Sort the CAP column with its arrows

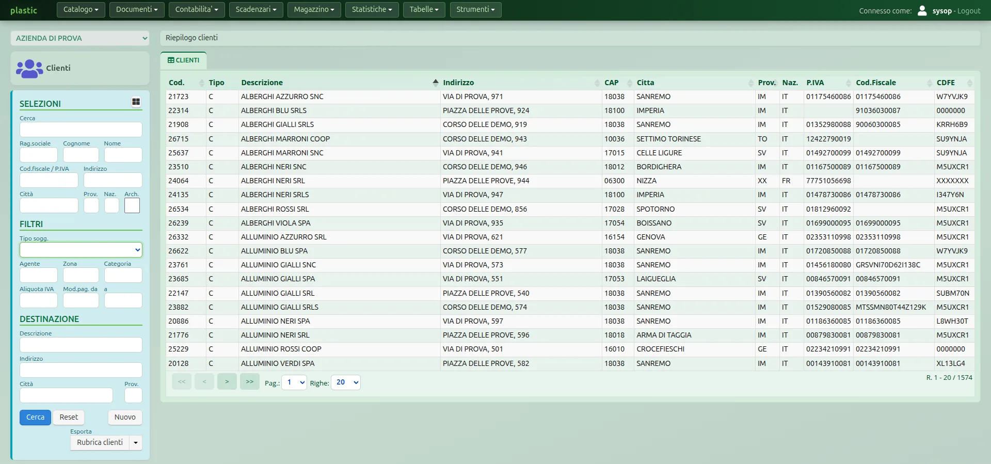[630, 83]
